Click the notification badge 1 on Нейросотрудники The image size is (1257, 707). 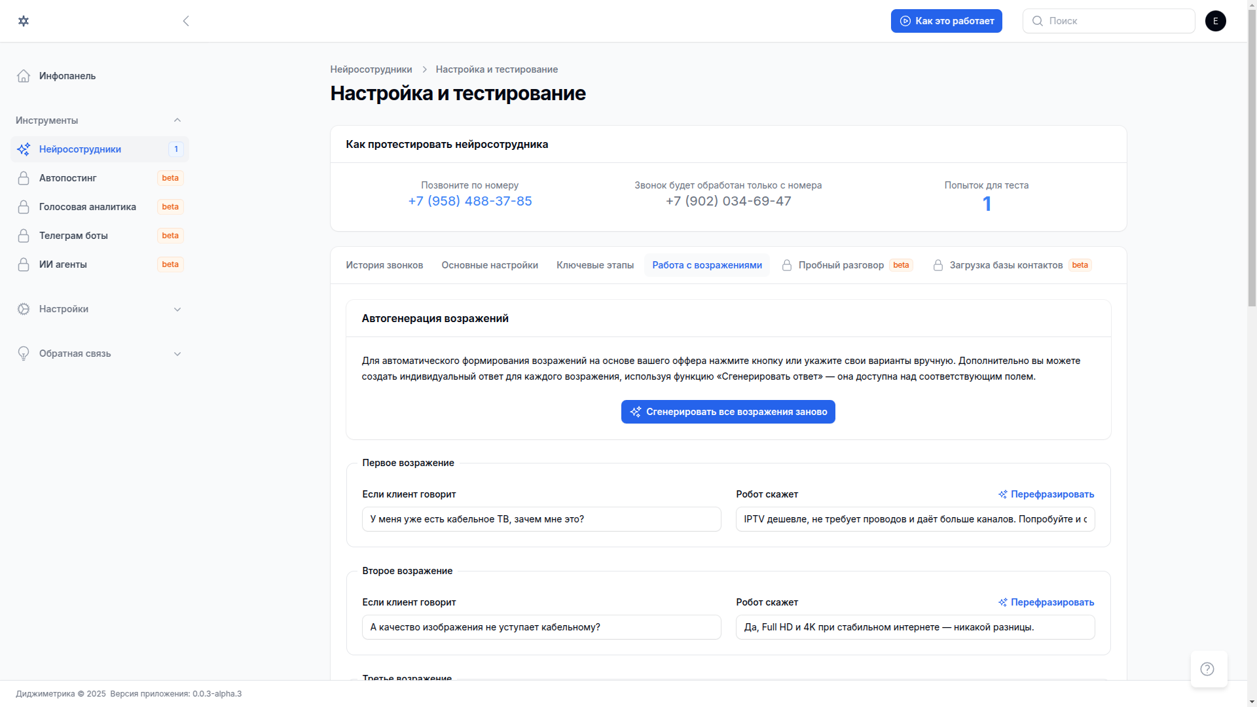click(x=176, y=149)
